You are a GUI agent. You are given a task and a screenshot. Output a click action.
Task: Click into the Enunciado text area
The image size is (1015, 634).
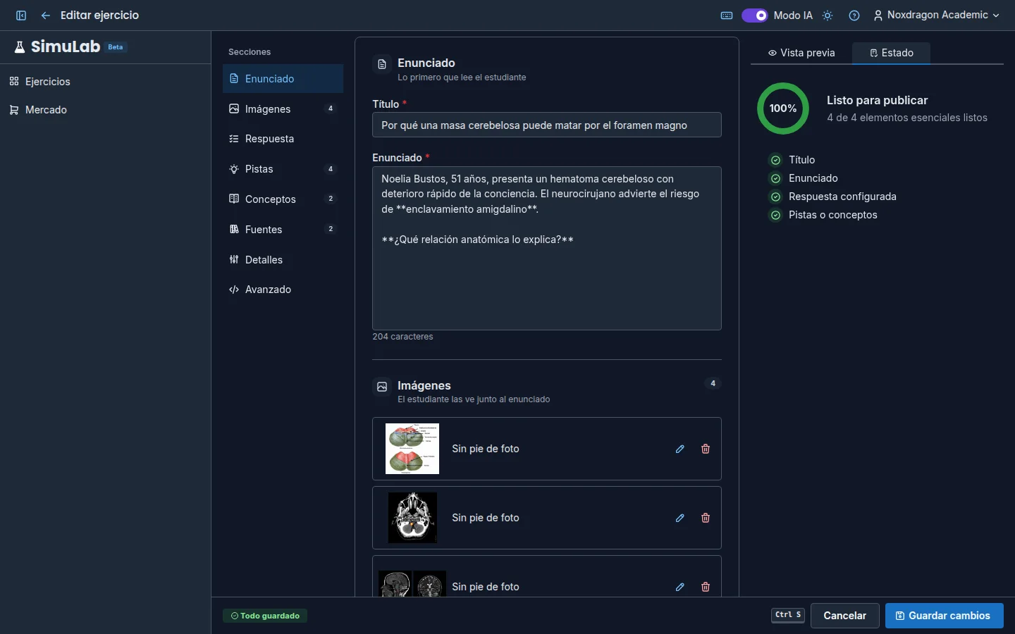coord(547,248)
